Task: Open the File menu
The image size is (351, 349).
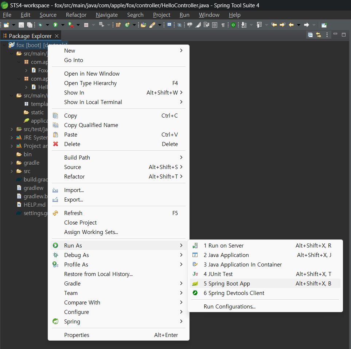Action: coord(7,15)
